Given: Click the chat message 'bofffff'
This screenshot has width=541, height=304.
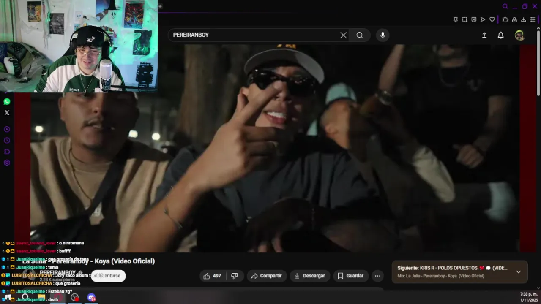Looking at the screenshot, I should click(x=65, y=251).
